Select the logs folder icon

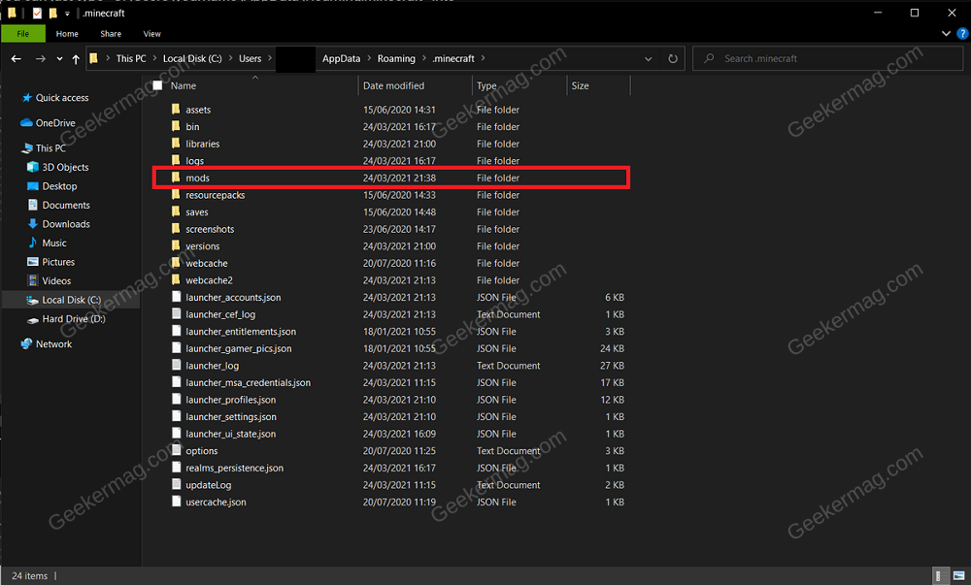tap(176, 160)
